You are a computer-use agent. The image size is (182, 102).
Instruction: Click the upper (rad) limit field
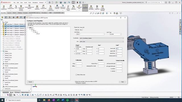119,51
